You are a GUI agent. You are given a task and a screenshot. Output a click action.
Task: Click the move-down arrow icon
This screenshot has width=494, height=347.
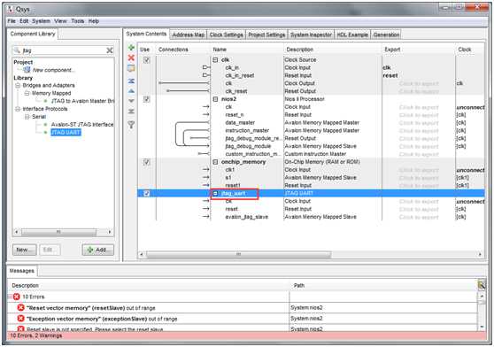pos(131,101)
